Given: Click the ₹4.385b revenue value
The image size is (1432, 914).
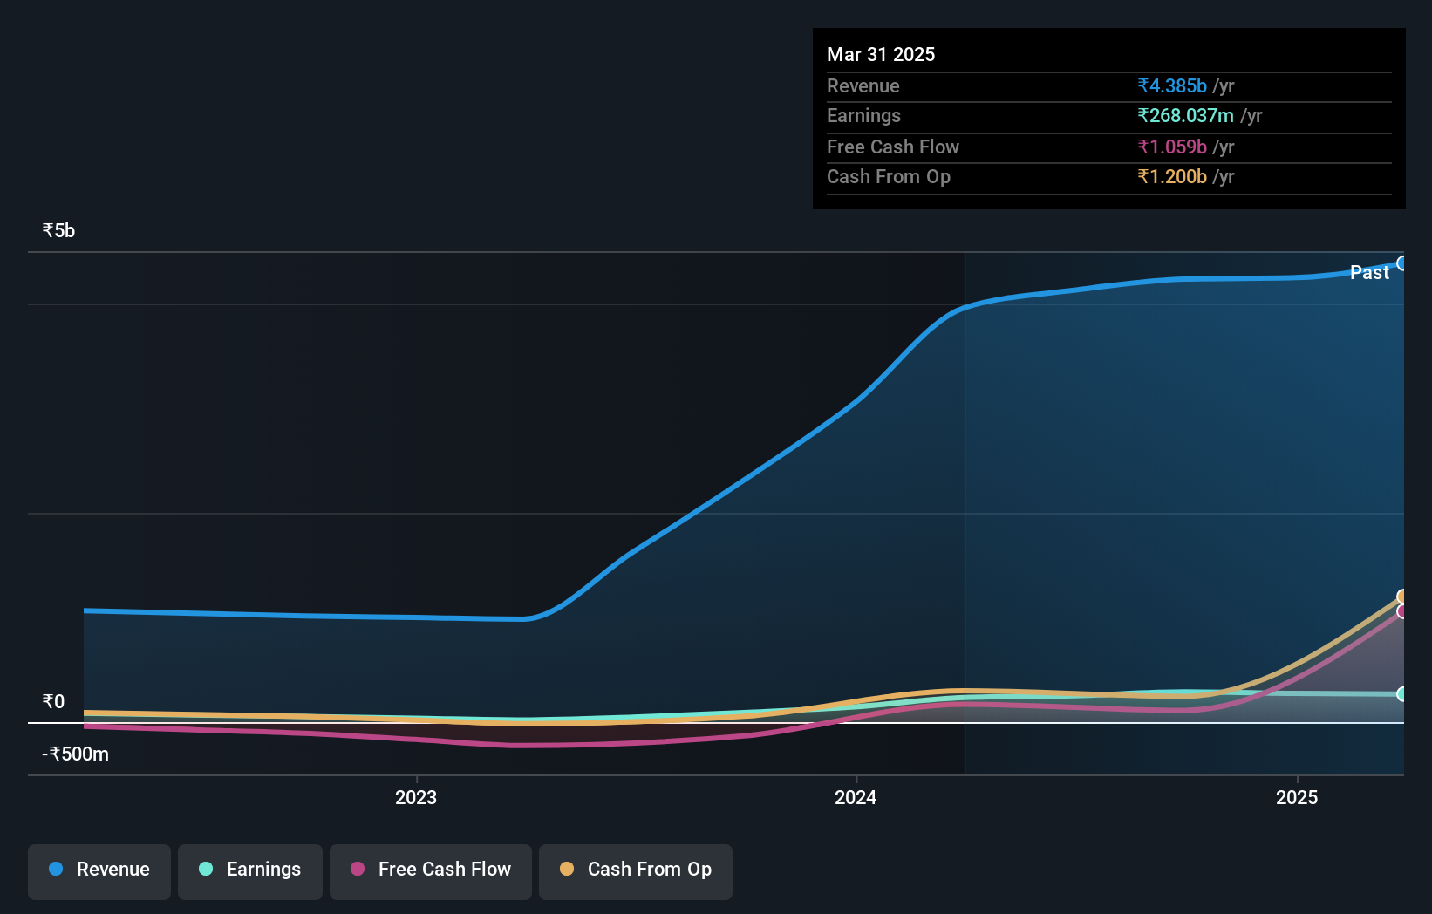Looking at the screenshot, I should click(x=1172, y=85).
